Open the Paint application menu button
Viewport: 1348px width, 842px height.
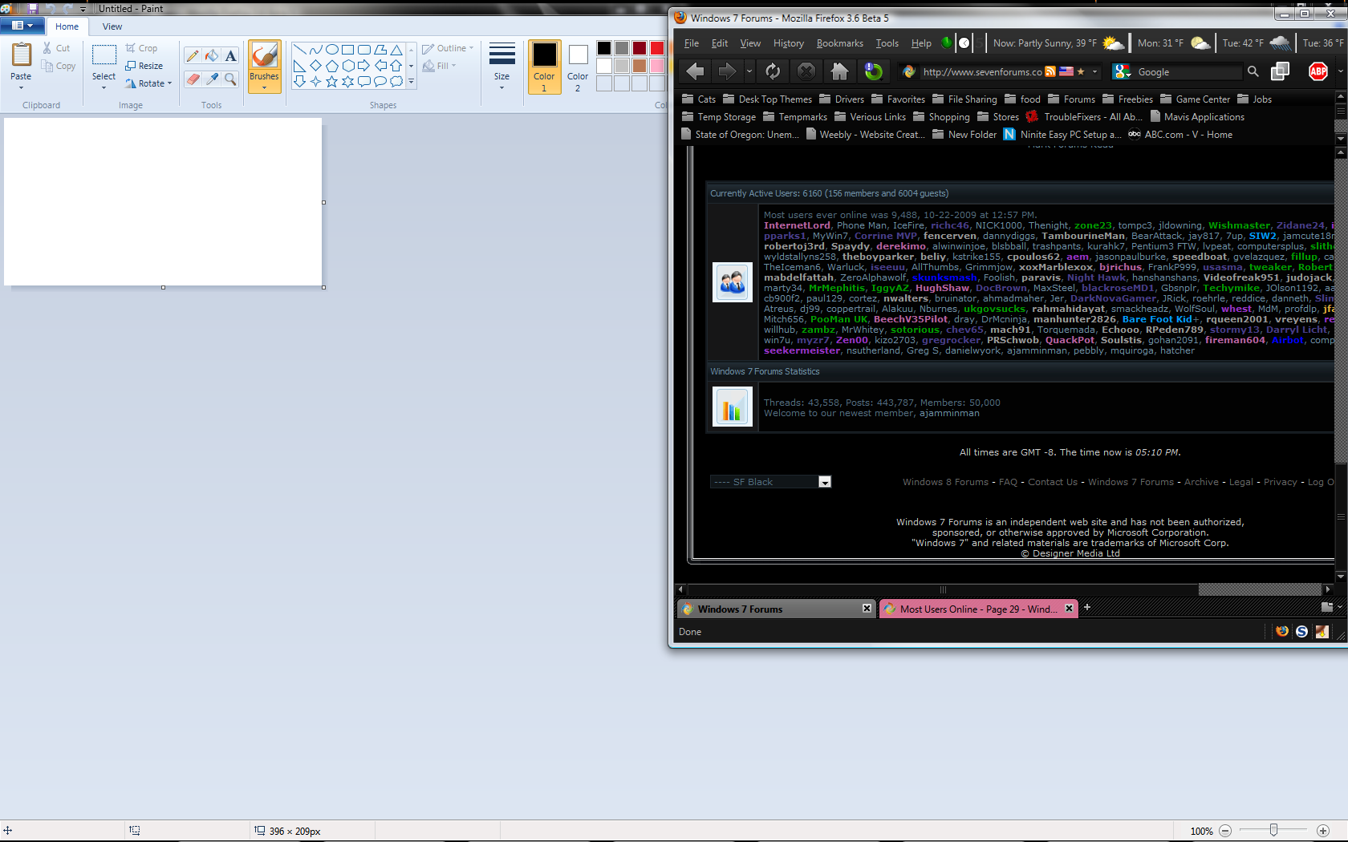[x=22, y=26]
